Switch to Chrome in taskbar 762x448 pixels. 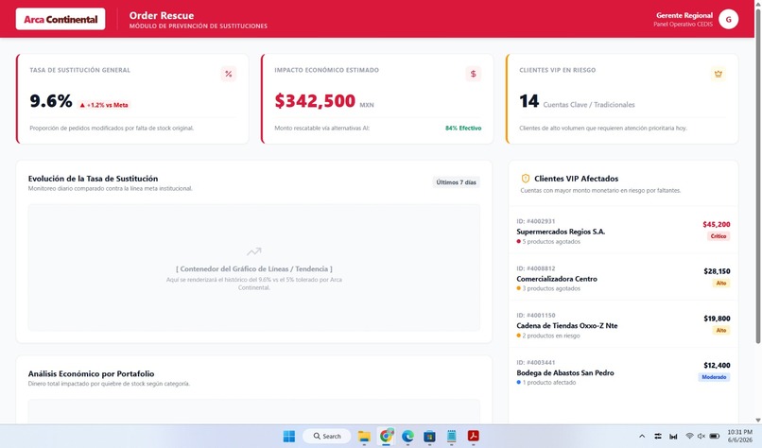pyautogui.click(x=387, y=437)
